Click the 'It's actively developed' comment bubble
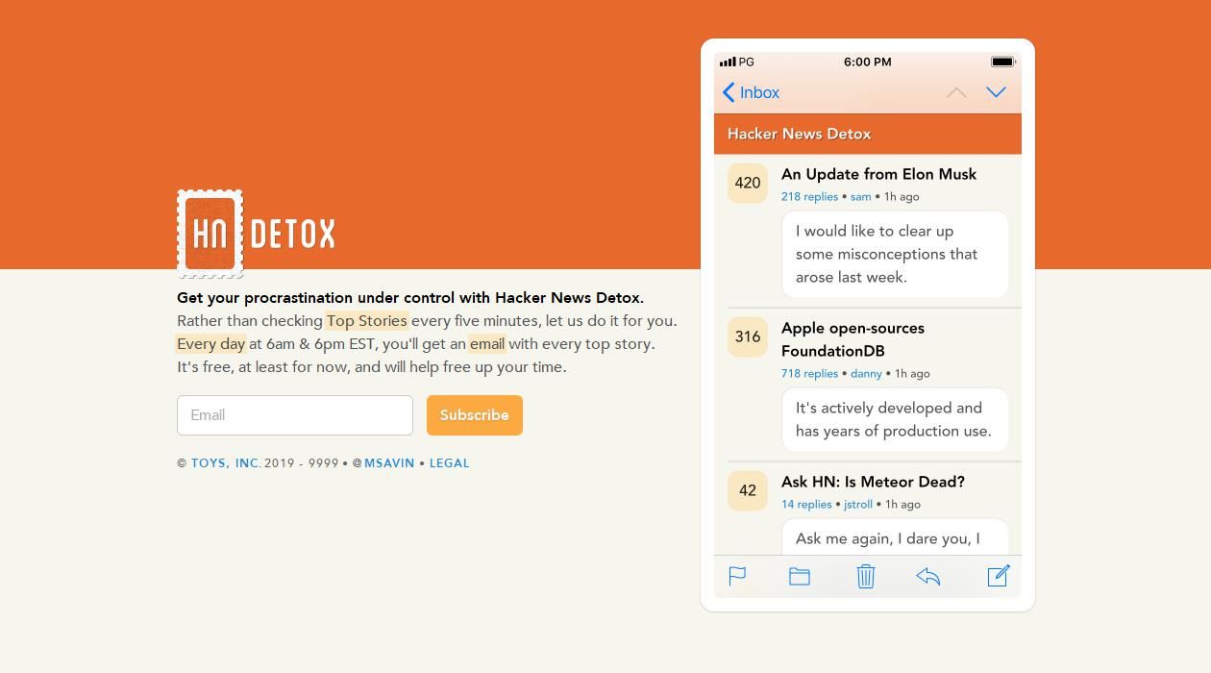The width and height of the screenshot is (1211, 673). [895, 419]
